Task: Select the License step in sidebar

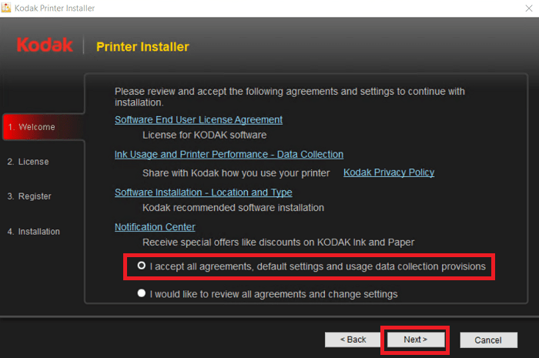Action: click(x=28, y=162)
